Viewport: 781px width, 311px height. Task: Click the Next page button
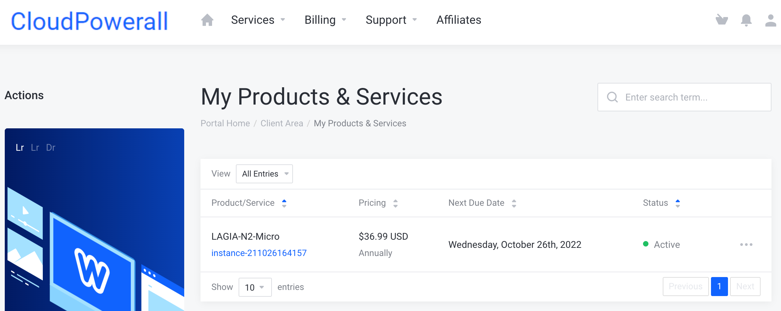point(745,287)
